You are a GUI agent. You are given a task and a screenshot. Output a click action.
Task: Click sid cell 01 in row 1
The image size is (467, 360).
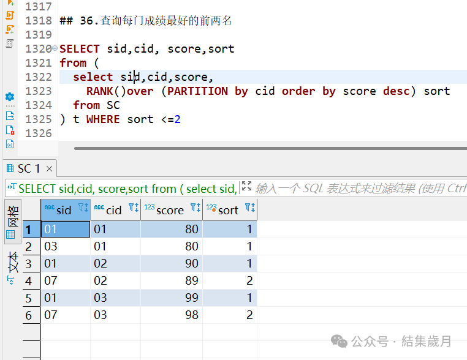click(66, 229)
